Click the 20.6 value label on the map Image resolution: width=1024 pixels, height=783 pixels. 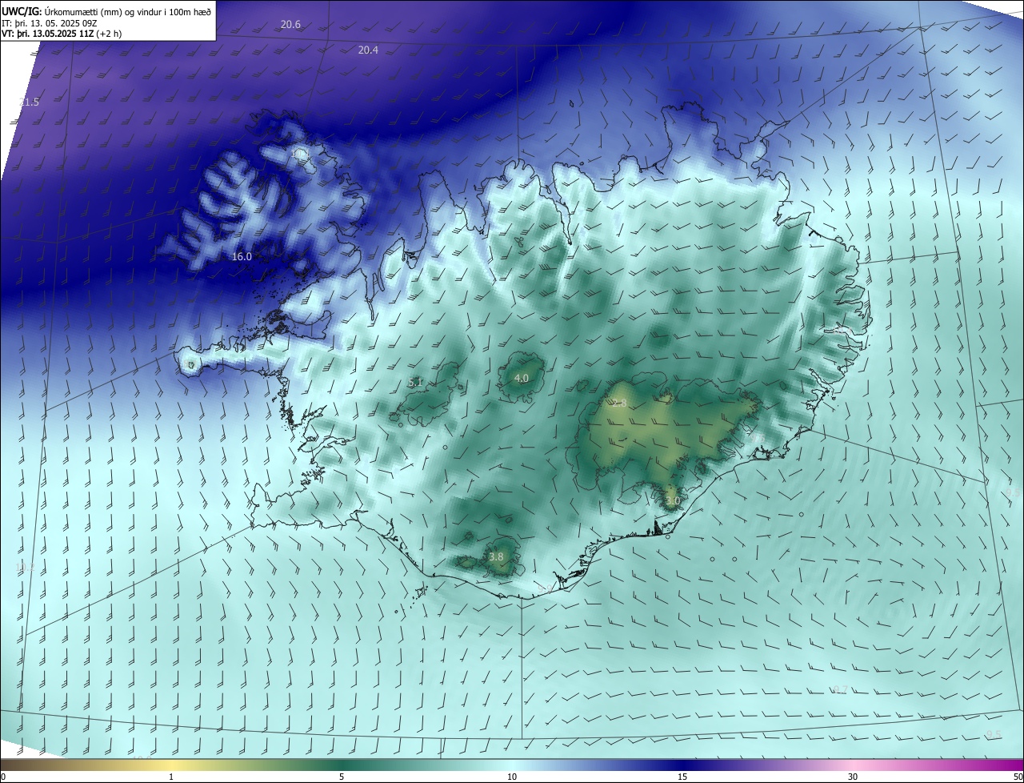coord(290,25)
